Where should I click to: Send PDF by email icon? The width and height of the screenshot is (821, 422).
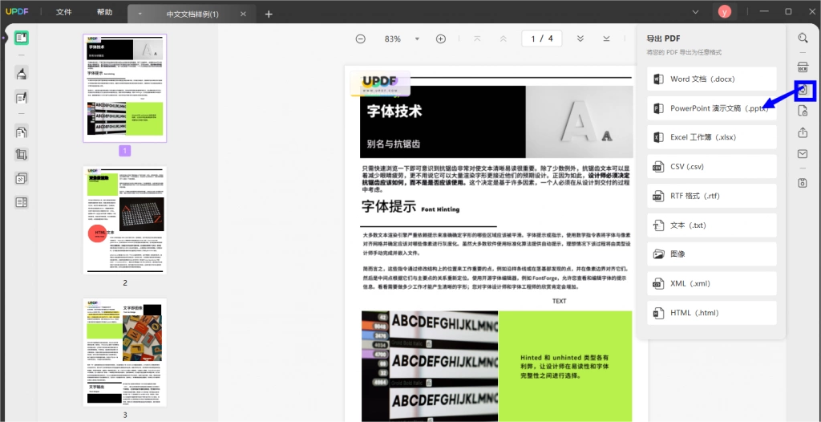[803, 153]
